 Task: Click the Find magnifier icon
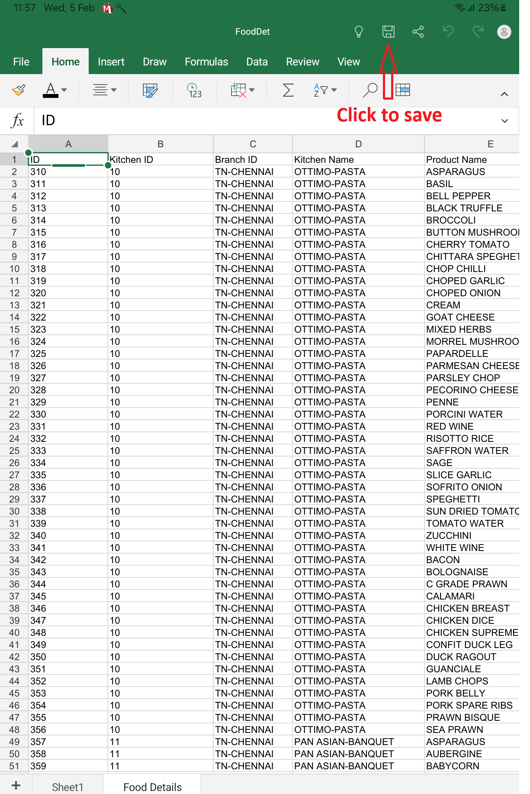coord(370,90)
